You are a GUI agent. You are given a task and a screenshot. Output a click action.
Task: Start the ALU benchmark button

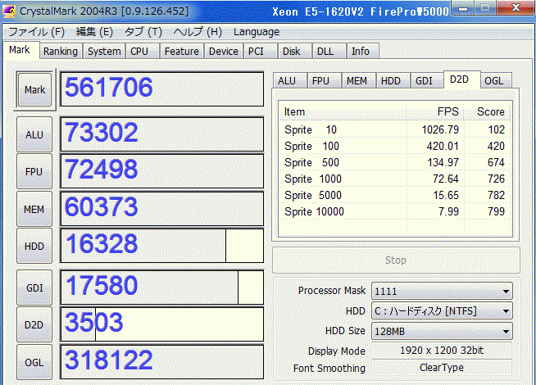(34, 134)
